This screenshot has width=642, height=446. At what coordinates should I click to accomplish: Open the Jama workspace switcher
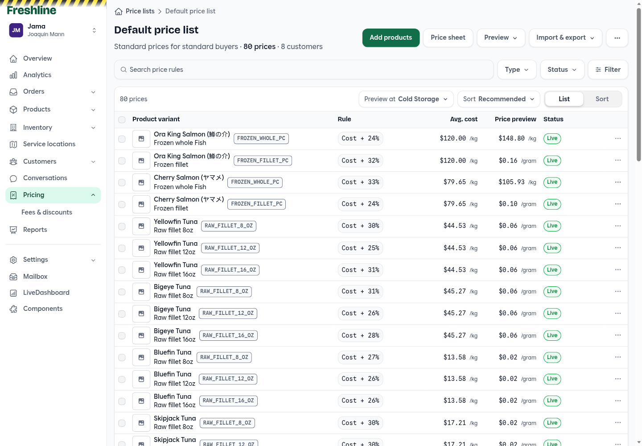53,30
